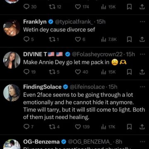Bookmark FindingSolace's tweet
This screenshot has width=149, height=149.
[129, 127]
